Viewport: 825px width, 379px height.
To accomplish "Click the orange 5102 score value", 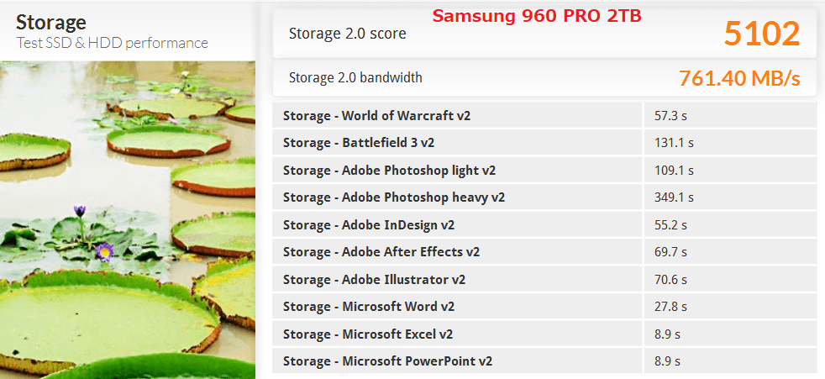I will (761, 34).
